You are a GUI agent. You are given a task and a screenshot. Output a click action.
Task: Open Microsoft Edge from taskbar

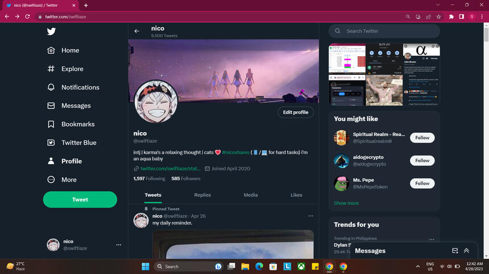(x=259, y=267)
